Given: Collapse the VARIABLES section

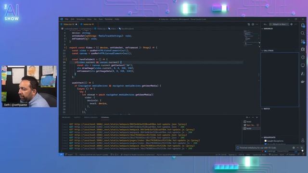Looking at the screenshot, I should click(x=268, y=29).
